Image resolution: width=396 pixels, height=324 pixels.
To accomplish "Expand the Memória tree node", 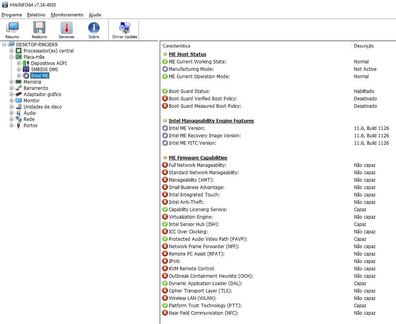I will (11, 82).
